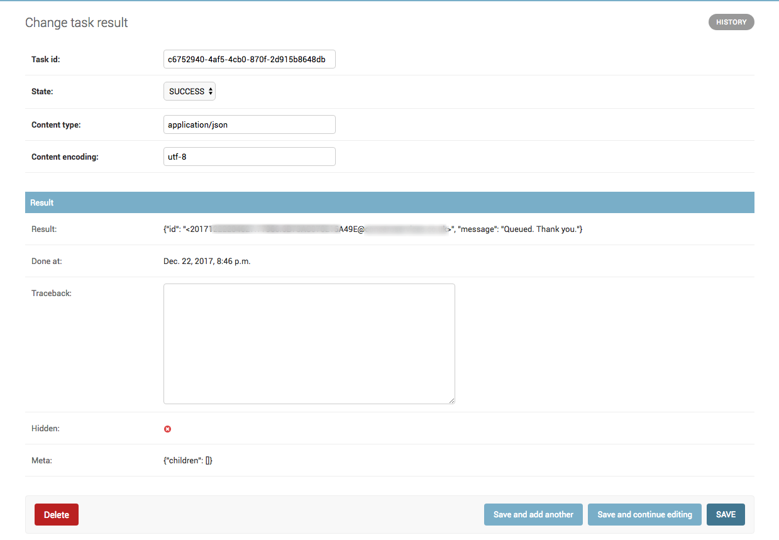Click the Meta children JSON value

tap(187, 460)
